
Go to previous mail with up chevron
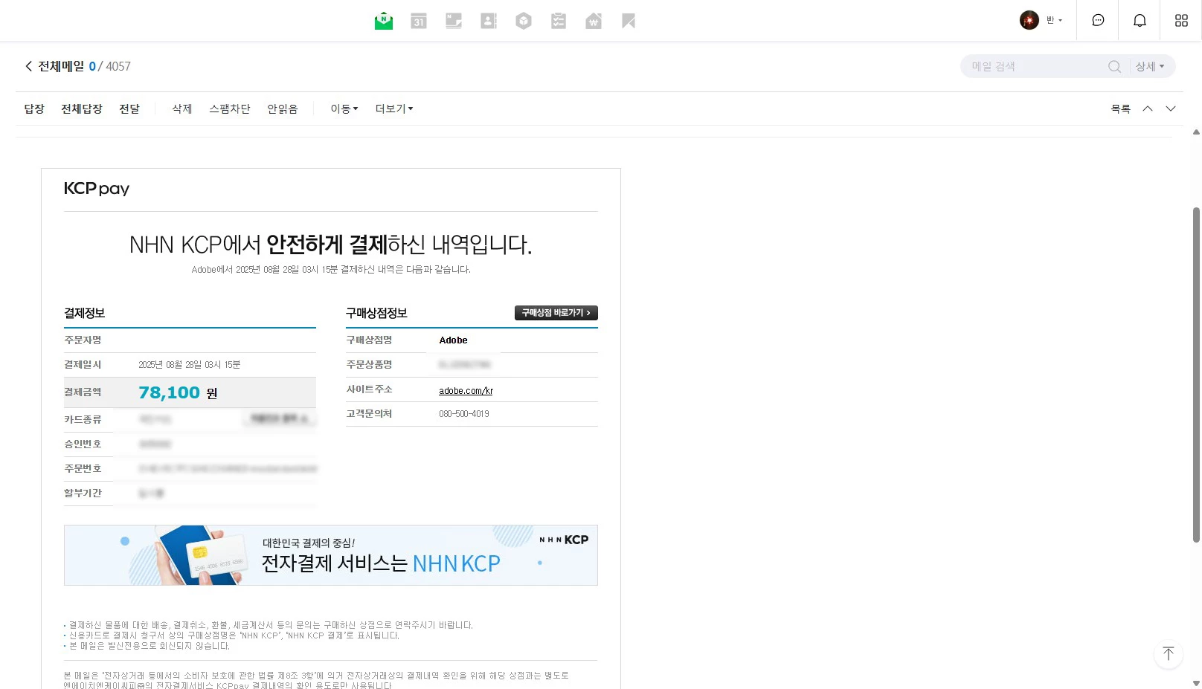pos(1148,109)
